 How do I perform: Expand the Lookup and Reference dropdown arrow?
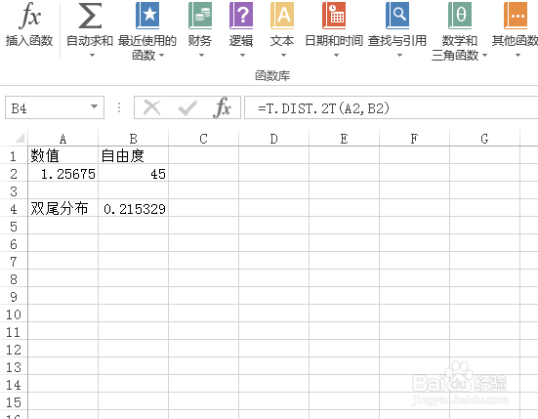click(399, 55)
